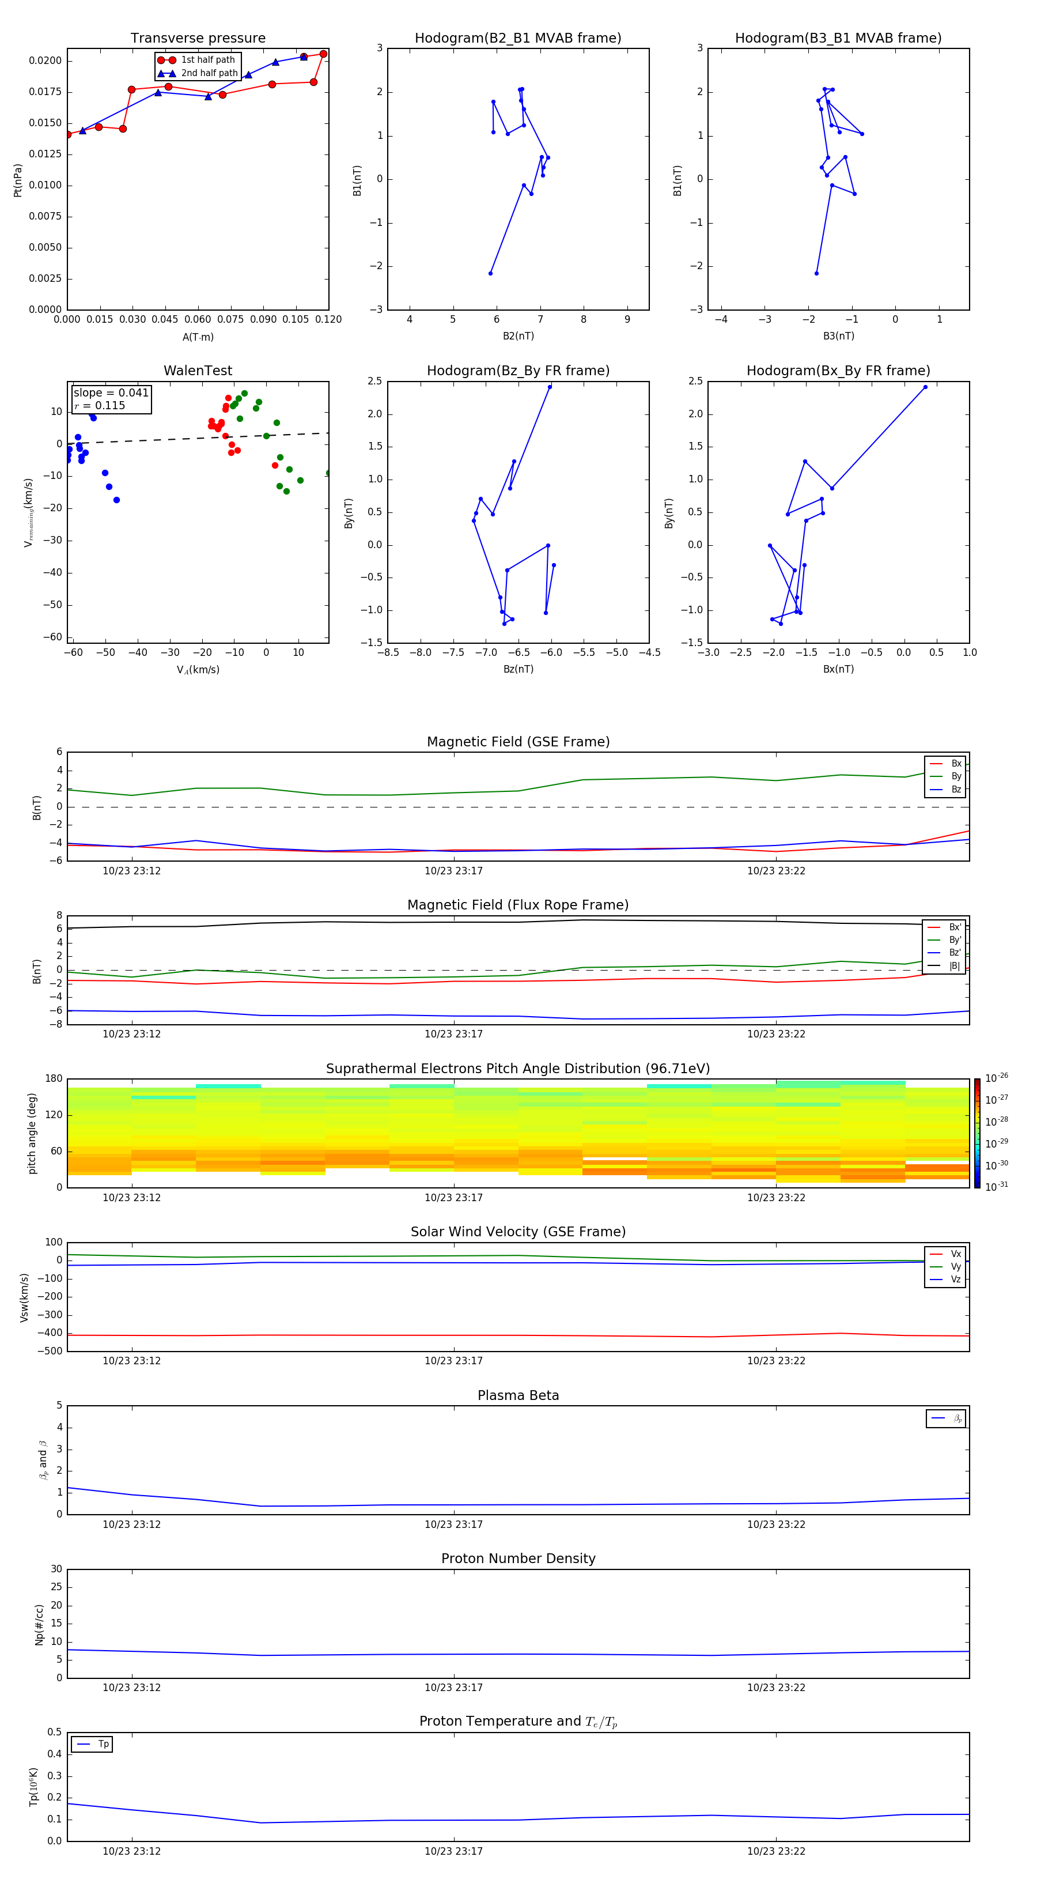Image resolution: width=1037 pixels, height=1902 pixels.
Task: Click the By legend entry in GSE magnetic field
Action: pyautogui.click(x=945, y=776)
